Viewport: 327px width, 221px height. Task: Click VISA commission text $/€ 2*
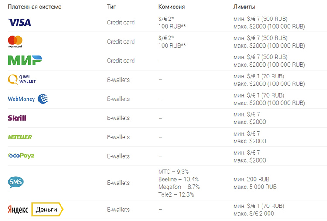click(x=167, y=19)
